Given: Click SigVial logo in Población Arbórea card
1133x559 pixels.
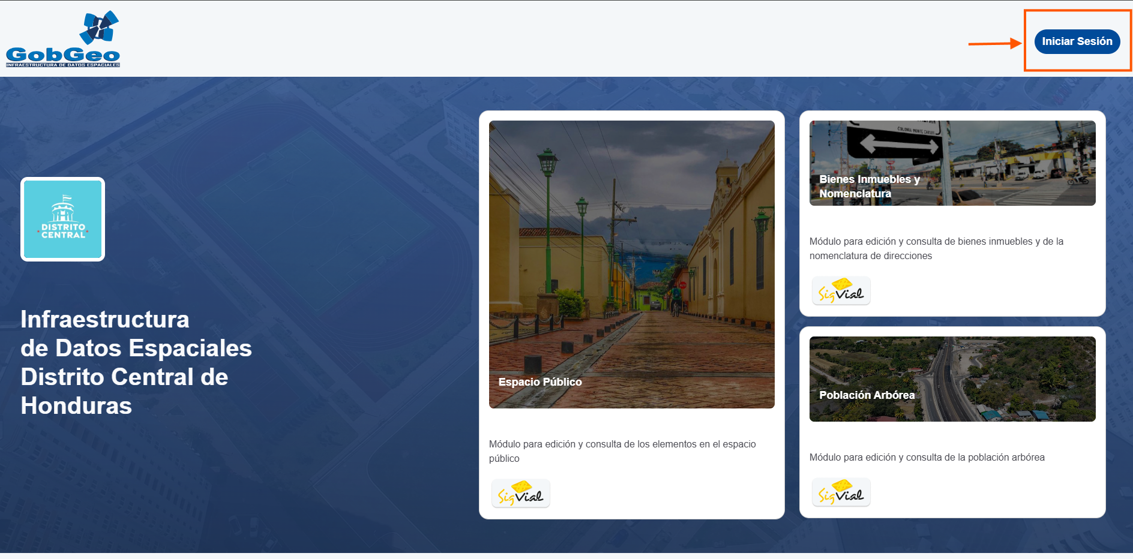Looking at the screenshot, I should tap(841, 492).
